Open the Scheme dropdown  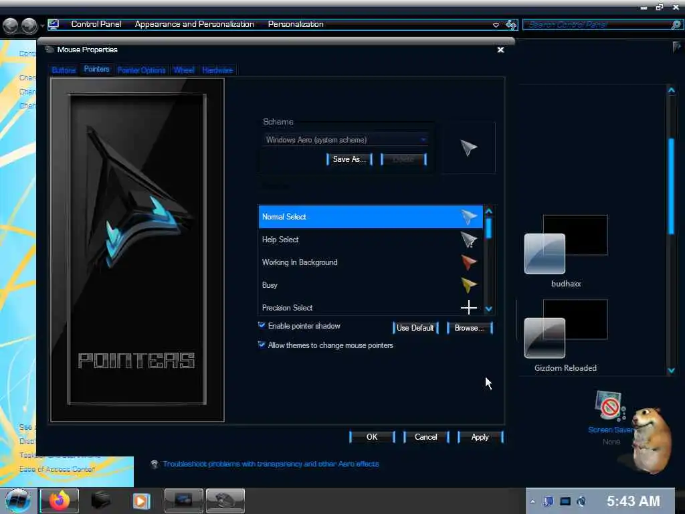346,140
